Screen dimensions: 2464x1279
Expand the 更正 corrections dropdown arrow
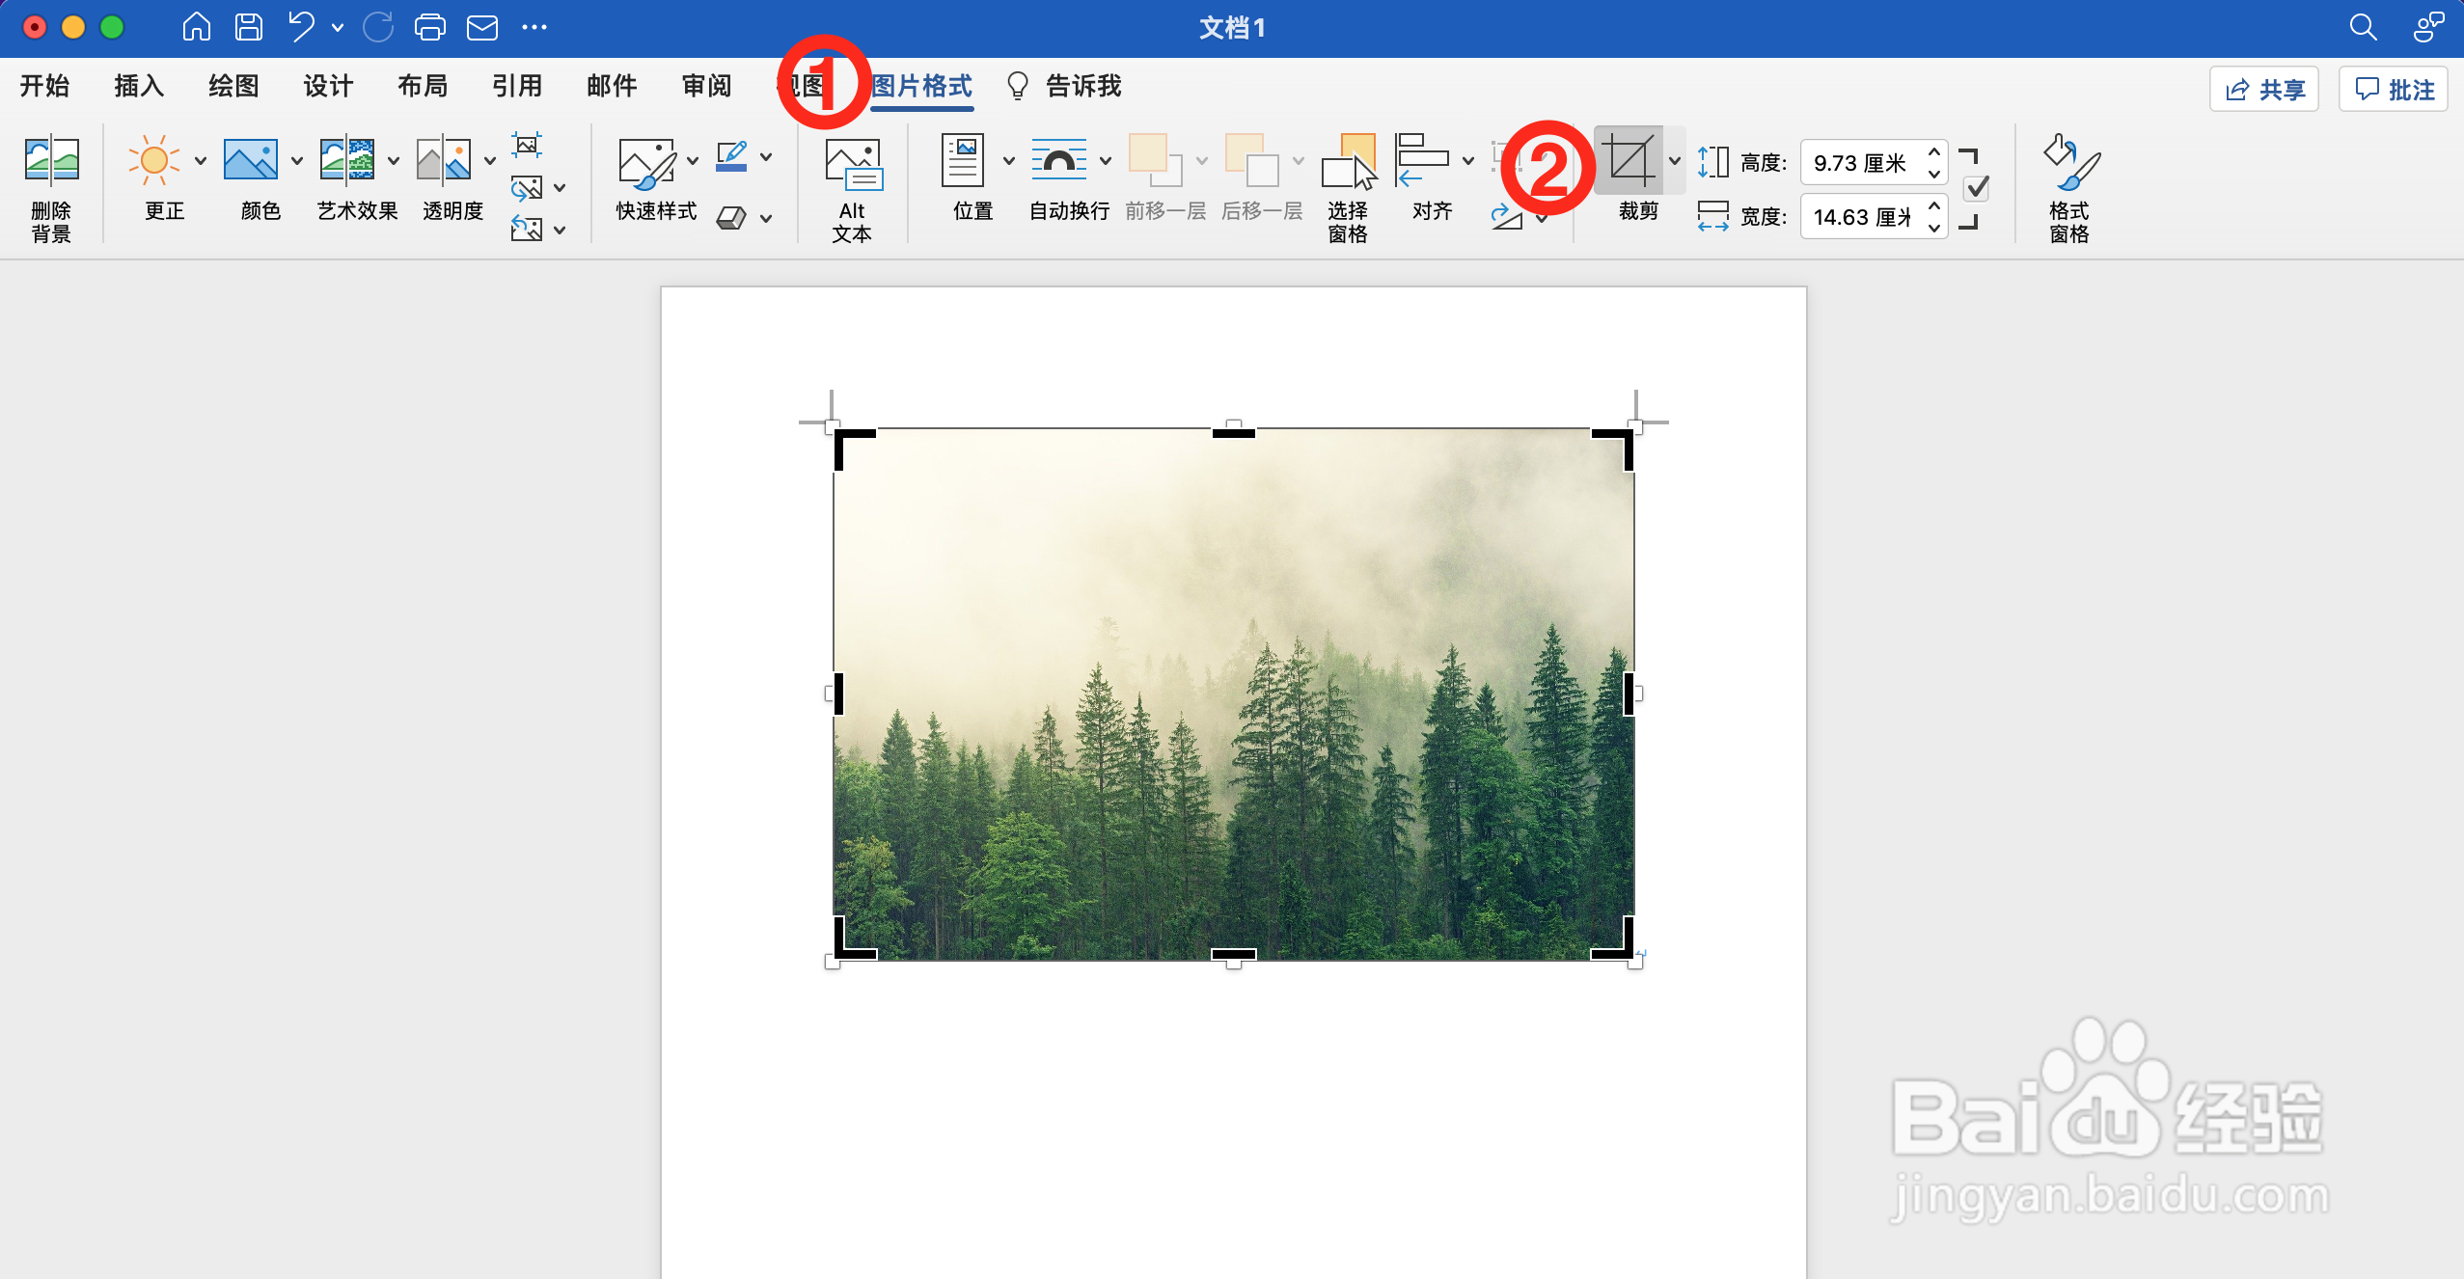pyautogui.click(x=201, y=160)
